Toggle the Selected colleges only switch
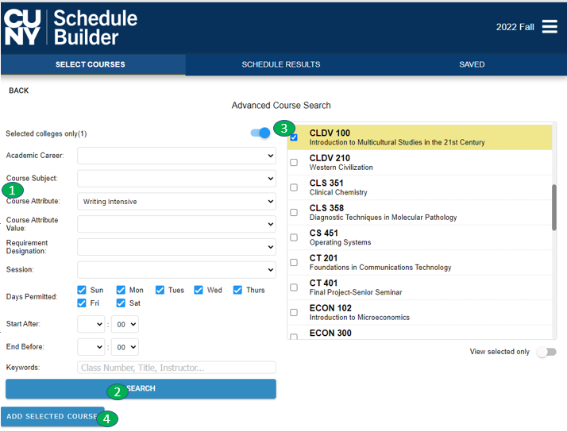Screen dimensions: 567x432 pos(260,133)
